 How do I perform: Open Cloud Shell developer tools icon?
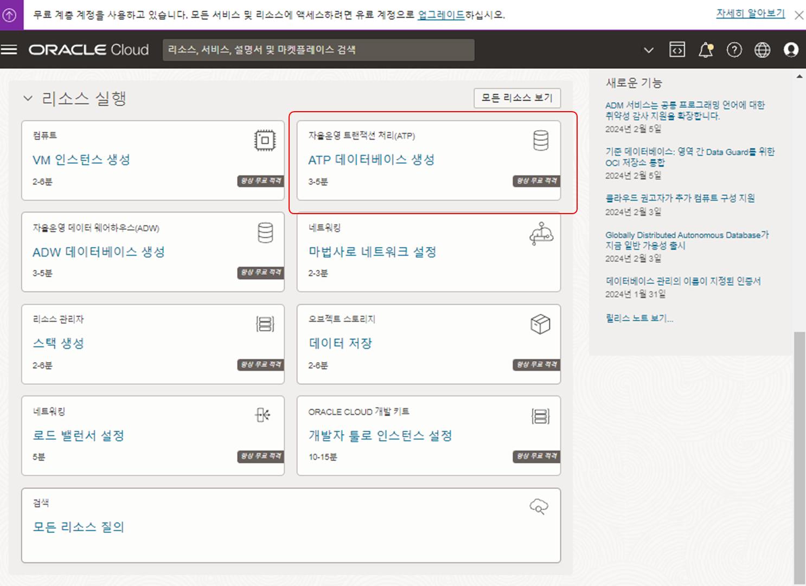pyautogui.click(x=677, y=50)
